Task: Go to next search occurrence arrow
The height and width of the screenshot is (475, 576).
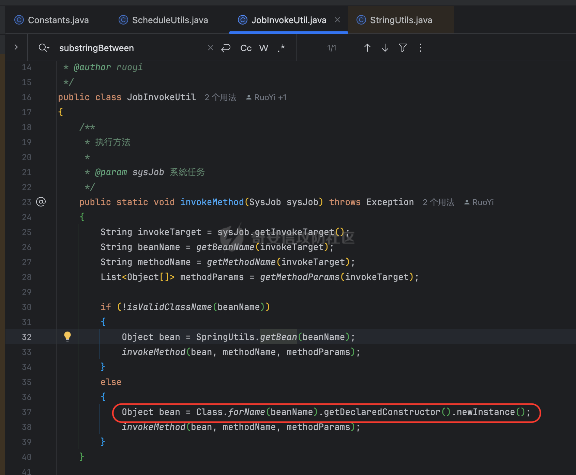Action: tap(385, 48)
